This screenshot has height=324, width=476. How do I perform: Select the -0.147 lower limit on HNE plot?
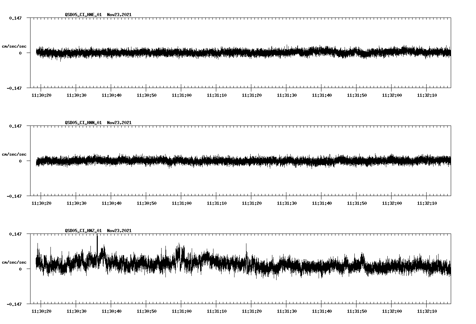coord(14,88)
